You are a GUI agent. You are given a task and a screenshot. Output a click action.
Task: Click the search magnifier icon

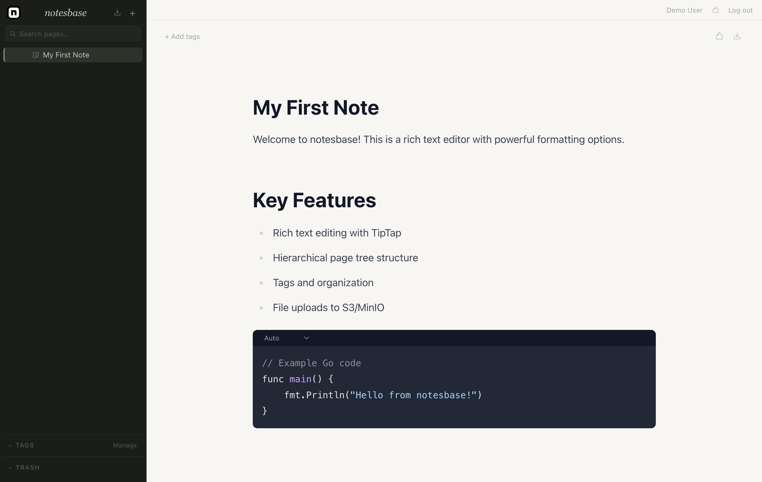tap(13, 33)
